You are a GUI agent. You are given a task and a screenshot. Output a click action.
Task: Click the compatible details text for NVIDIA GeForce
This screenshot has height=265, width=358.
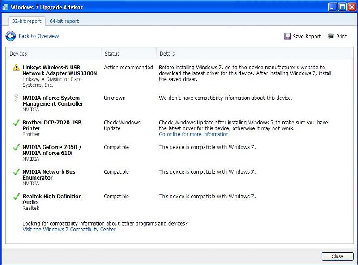coord(207,147)
